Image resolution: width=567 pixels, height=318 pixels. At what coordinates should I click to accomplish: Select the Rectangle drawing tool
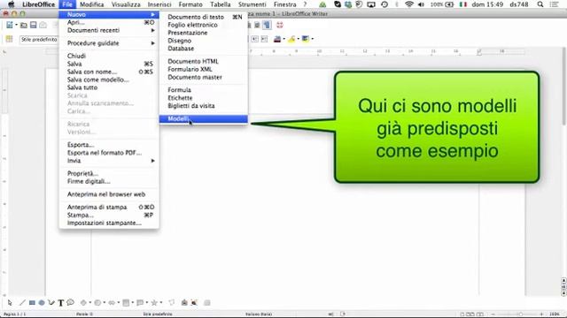[x=32, y=303]
